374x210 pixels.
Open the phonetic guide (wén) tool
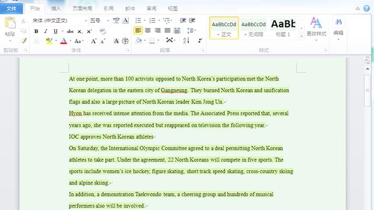(x=116, y=20)
